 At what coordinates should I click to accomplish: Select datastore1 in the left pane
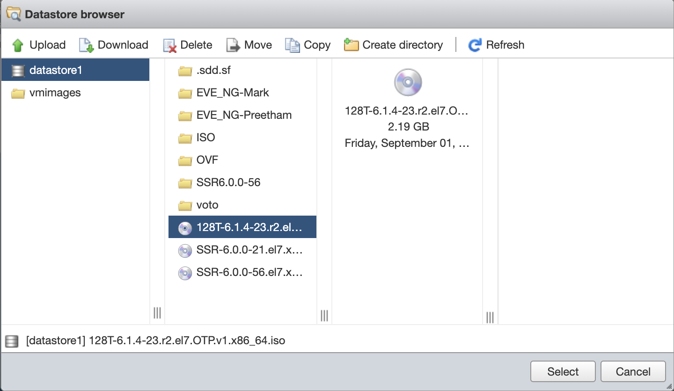pyautogui.click(x=55, y=70)
